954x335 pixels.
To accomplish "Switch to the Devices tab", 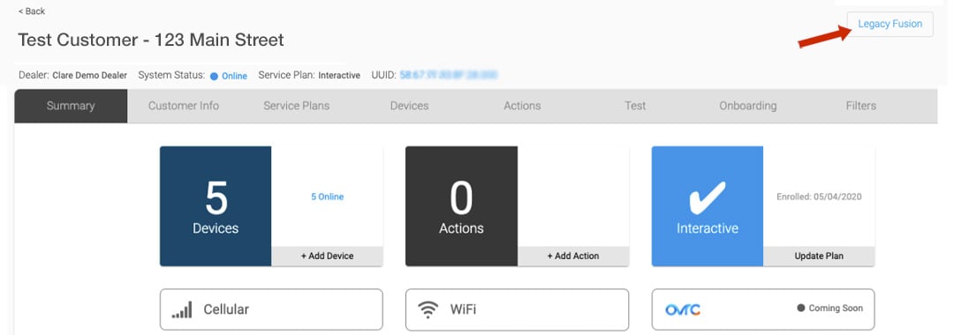I will click(x=410, y=106).
